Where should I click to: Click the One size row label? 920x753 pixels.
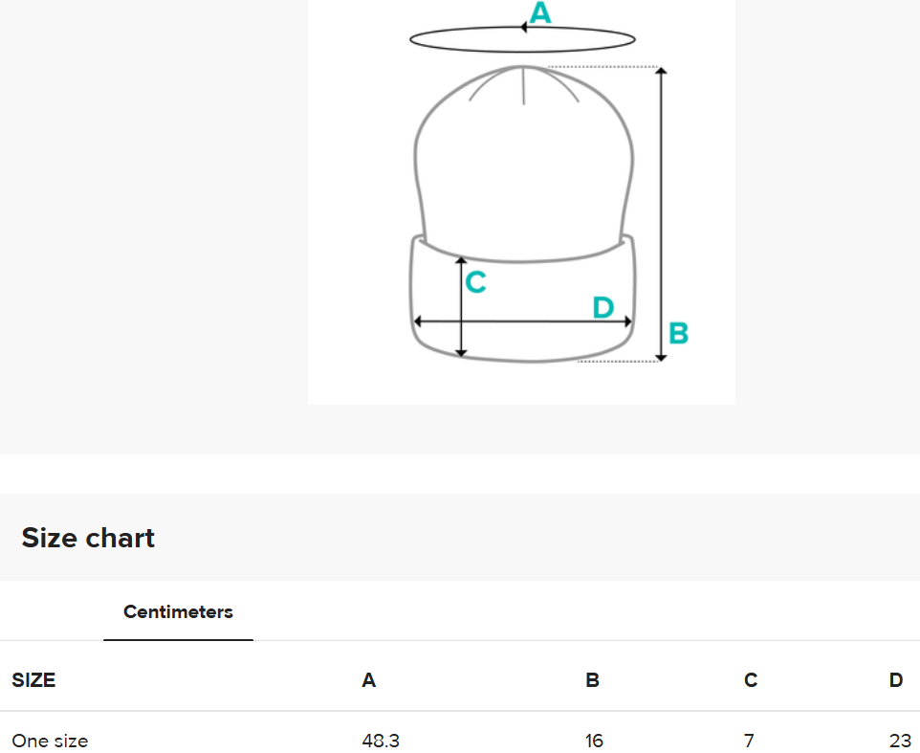tap(50, 741)
